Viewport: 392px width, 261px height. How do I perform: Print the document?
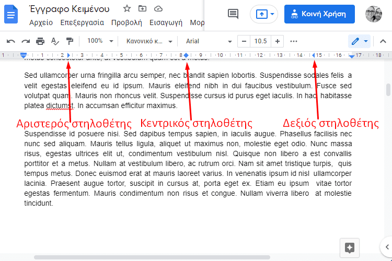coord(40,41)
